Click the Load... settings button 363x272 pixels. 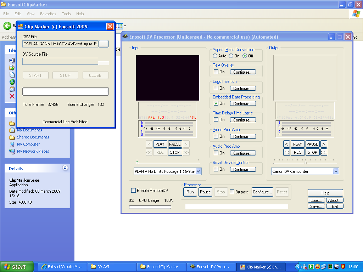coord(316,200)
